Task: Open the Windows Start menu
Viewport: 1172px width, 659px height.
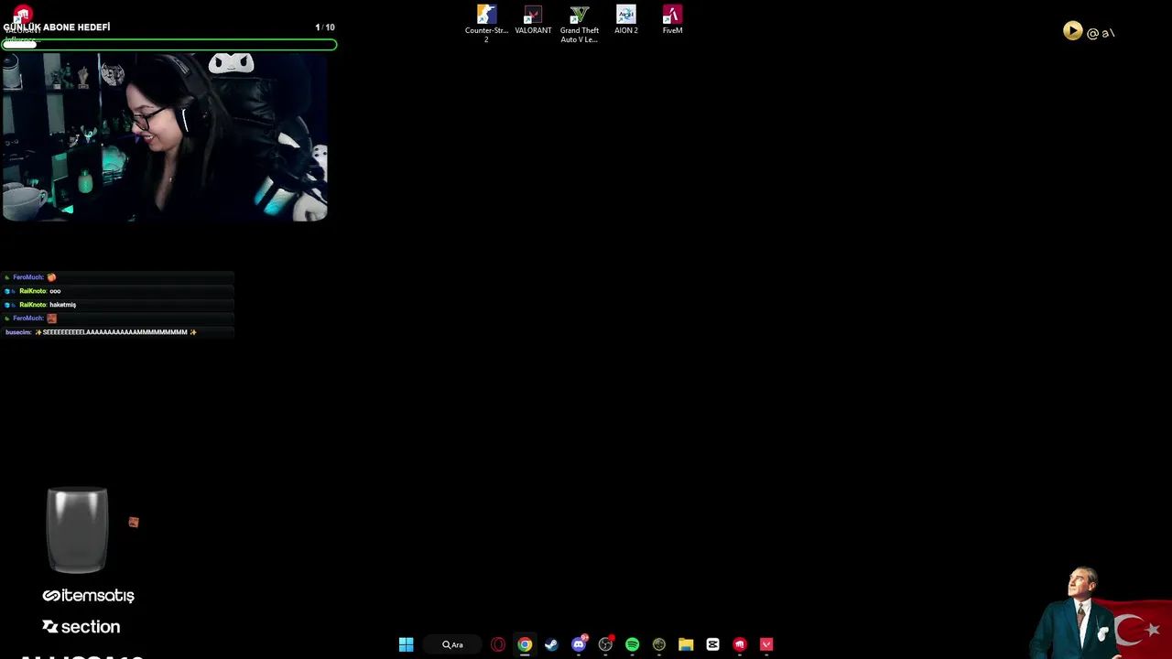Action: point(406,644)
